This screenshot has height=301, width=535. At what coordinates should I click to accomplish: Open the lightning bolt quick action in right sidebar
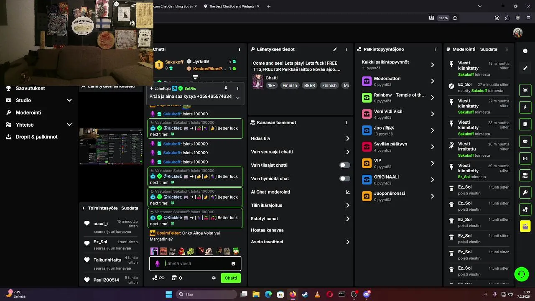[525, 107]
